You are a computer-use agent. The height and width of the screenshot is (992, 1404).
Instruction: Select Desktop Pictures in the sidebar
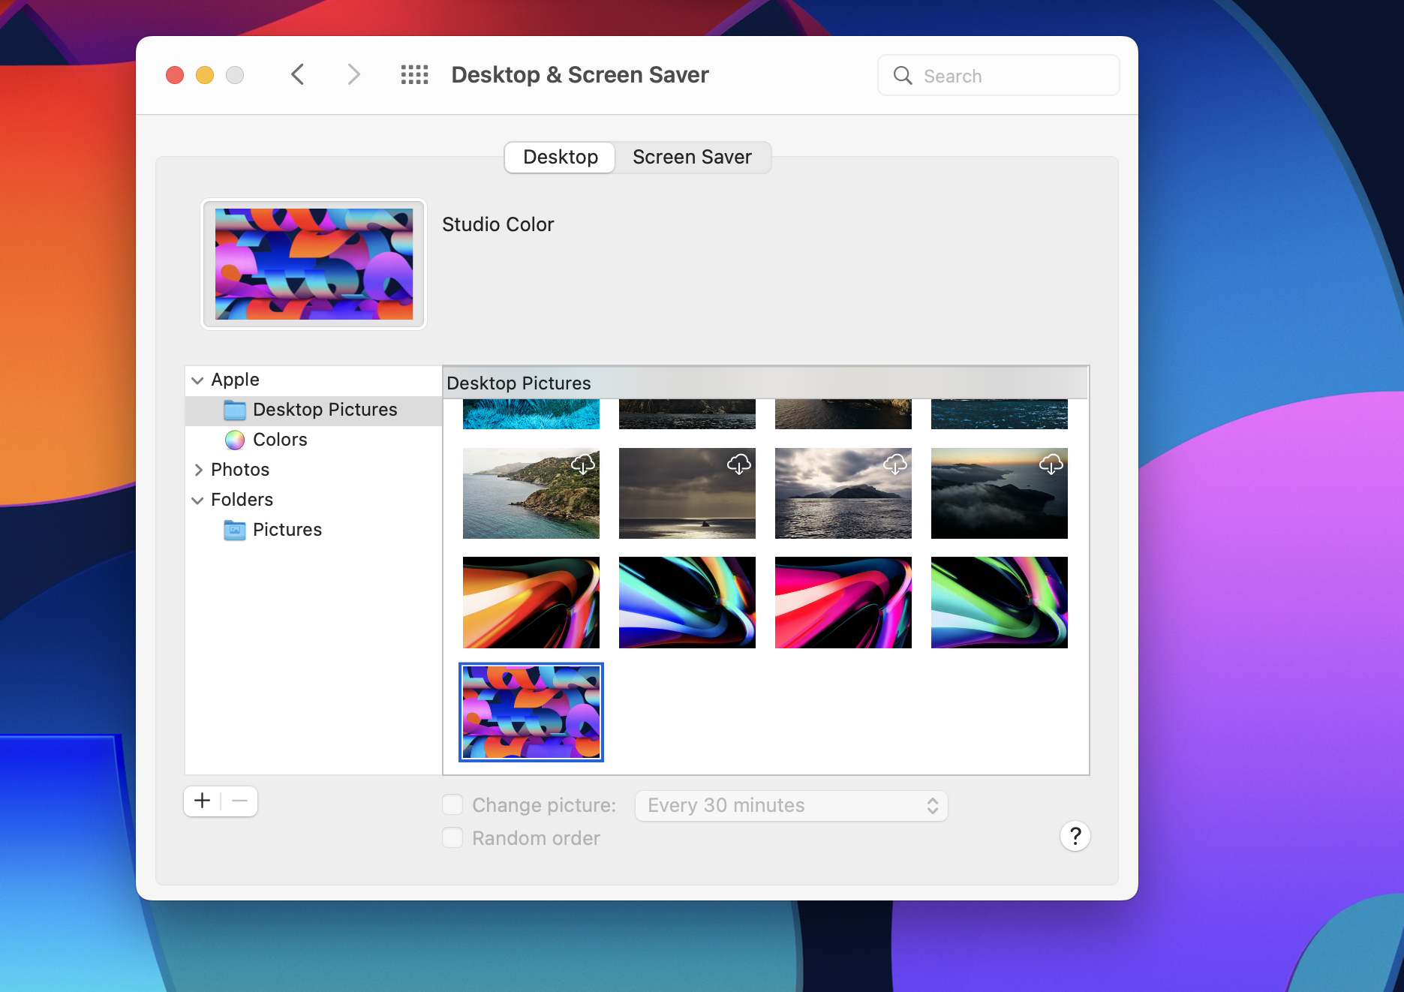pos(314,410)
